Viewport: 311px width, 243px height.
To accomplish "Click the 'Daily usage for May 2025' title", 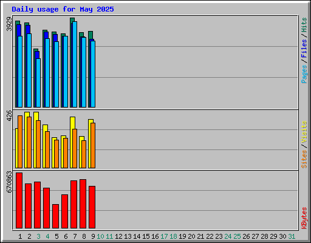I will (x=63, y=9).
